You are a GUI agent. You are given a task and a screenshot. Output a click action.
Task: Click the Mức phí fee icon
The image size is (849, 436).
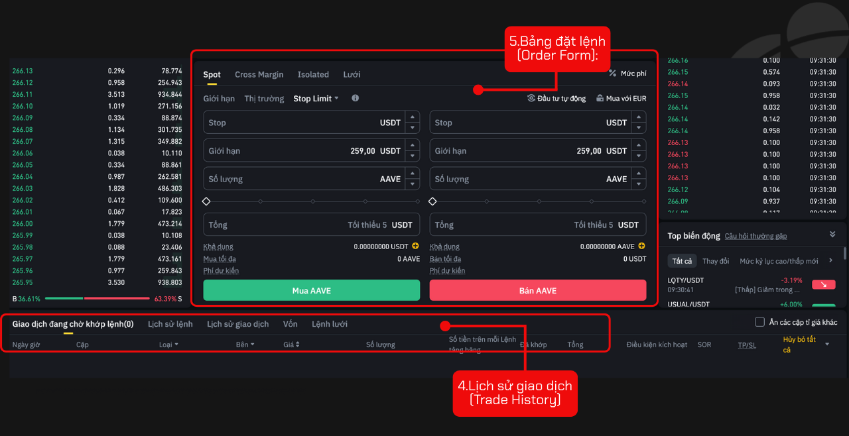(x=613, y=74)
